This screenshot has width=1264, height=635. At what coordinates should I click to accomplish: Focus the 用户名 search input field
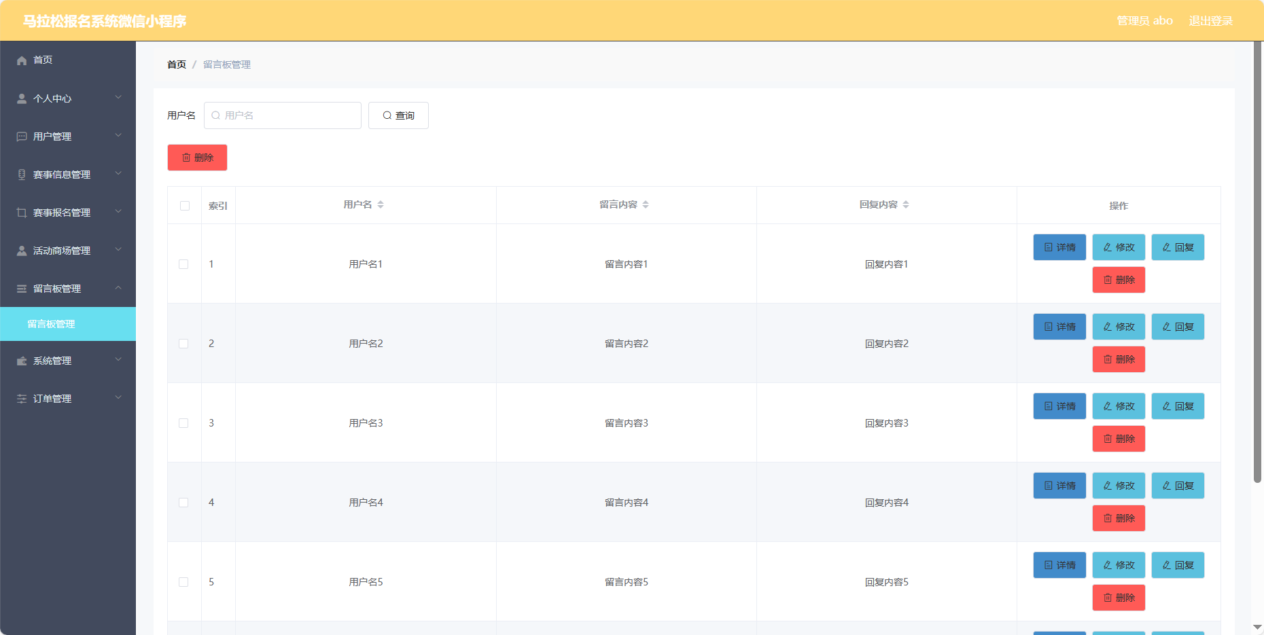pos(283,115)
